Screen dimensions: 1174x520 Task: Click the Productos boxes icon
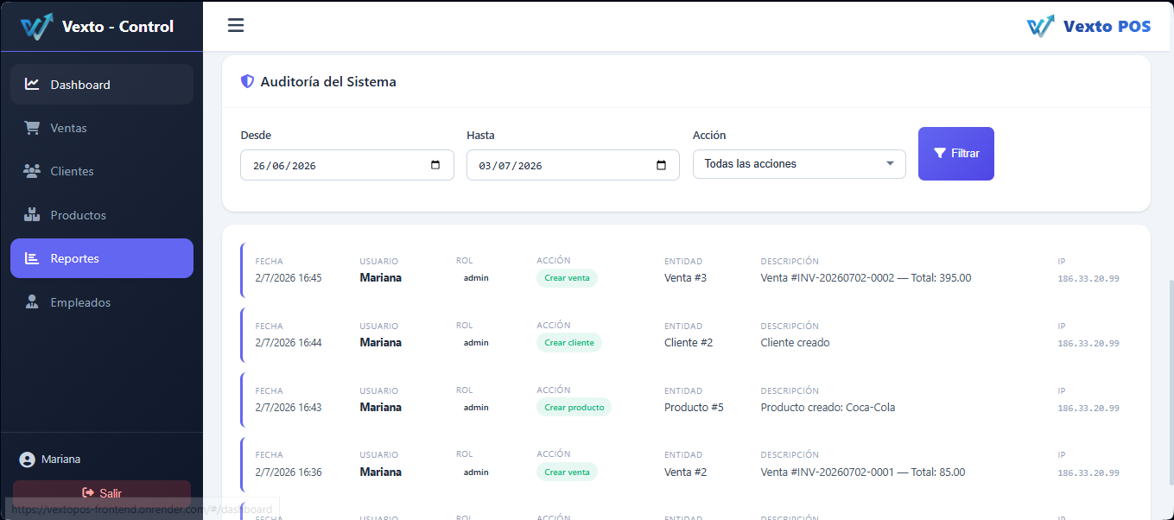click(x=32, y=215)
